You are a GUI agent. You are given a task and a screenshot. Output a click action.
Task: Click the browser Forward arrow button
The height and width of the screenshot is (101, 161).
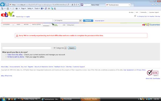coord(7,5)
